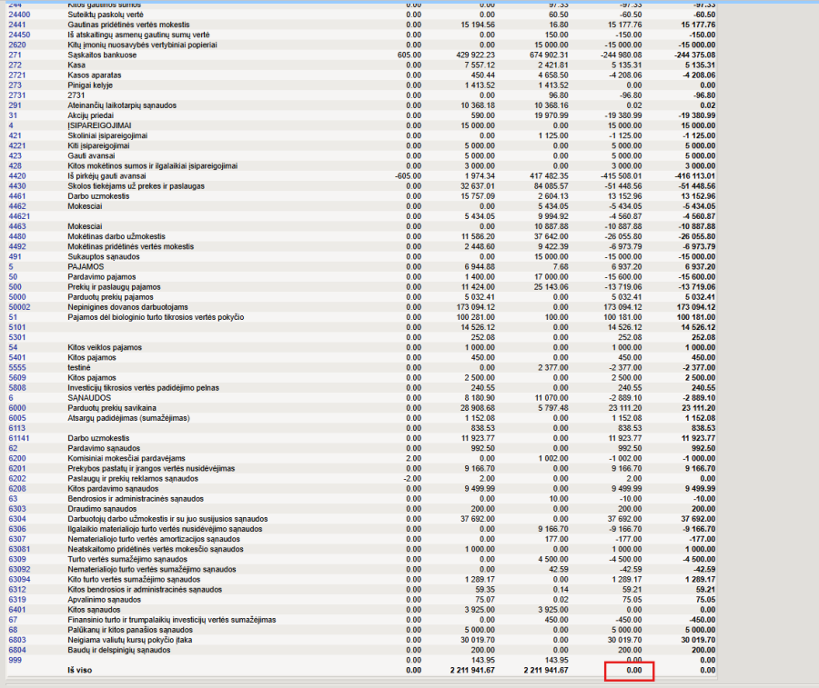Click account 5555 testinė link
This screenshot has height=688, width=819.
(x=16, y=366)
